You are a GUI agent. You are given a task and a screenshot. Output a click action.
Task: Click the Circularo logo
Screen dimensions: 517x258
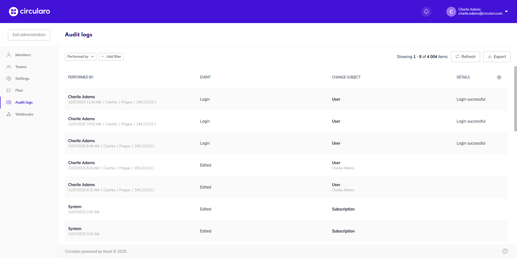(x=29, y=11)
